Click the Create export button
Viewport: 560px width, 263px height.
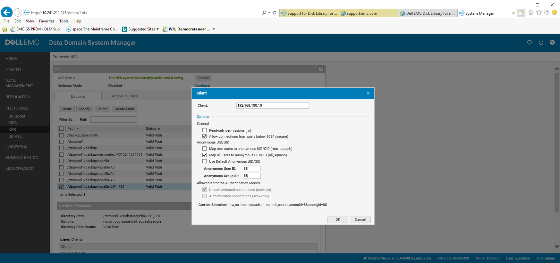[x=67, y=109]
